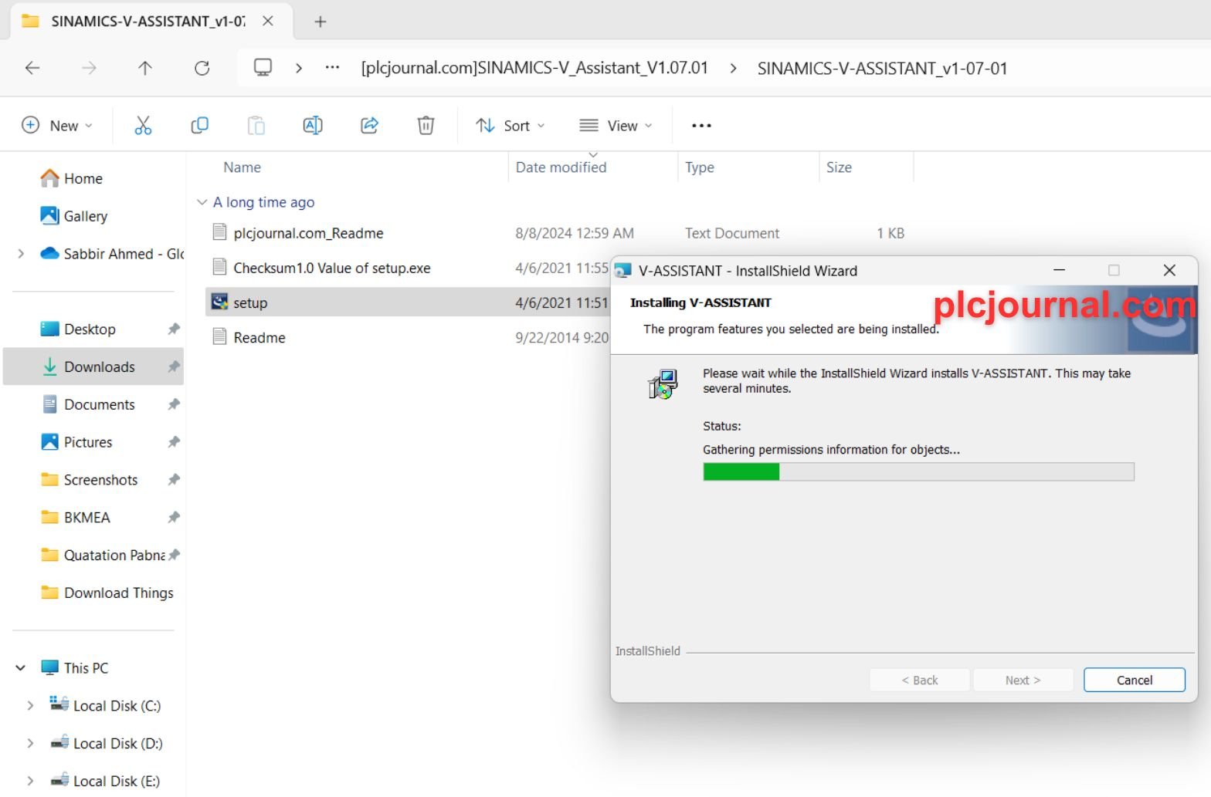The width and height of the screenshot is (1211, 797).
Task: Click the This PC monitor icon in address bar
Action: [263, 68]
